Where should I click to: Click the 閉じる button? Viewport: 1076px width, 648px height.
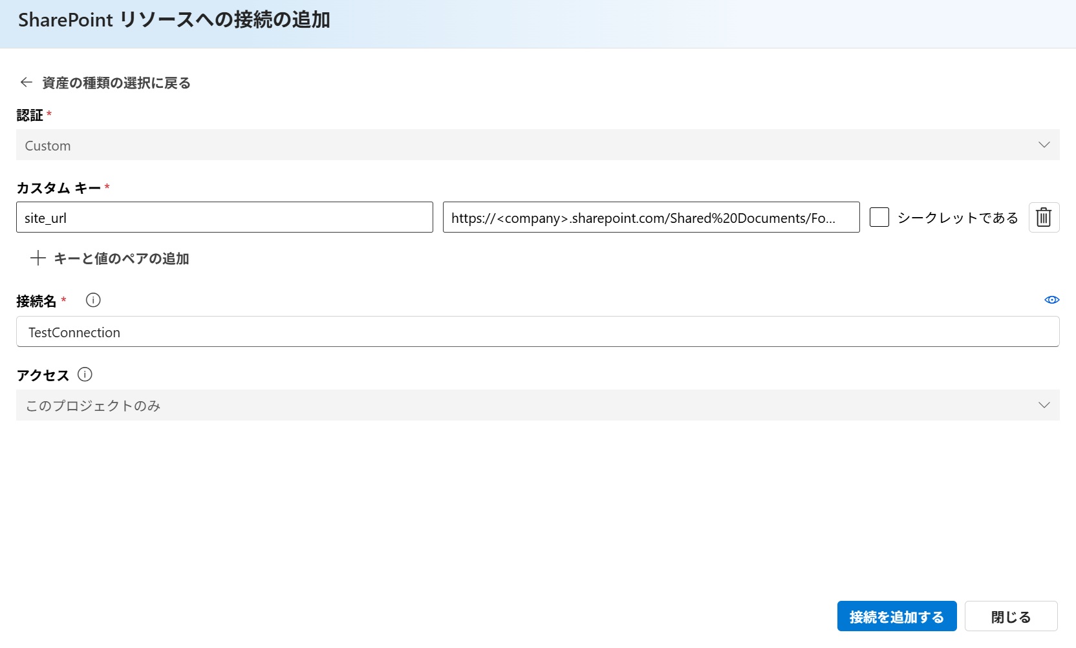[x=1011, y=616]
